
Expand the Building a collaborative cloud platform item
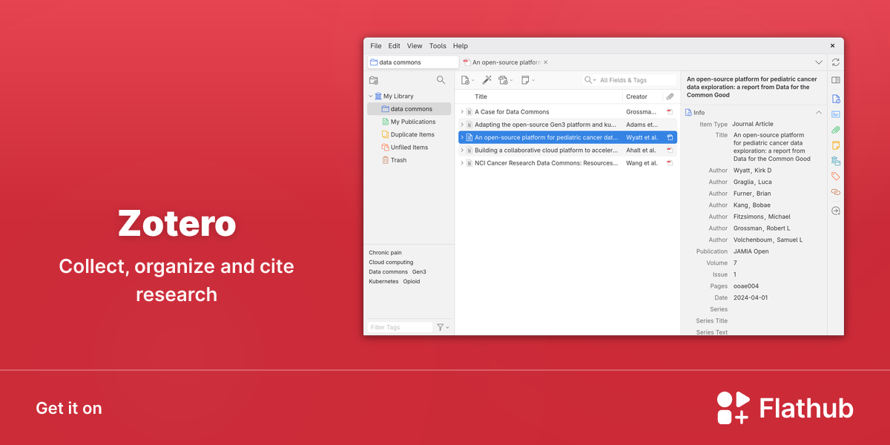462,150
